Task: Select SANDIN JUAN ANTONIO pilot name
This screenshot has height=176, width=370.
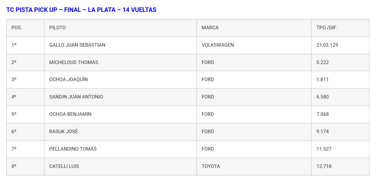Action: coord(76,97)
